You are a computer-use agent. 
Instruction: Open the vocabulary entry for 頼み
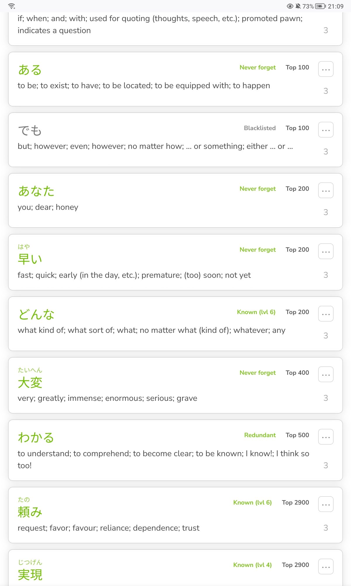click(x=30, y=512)
